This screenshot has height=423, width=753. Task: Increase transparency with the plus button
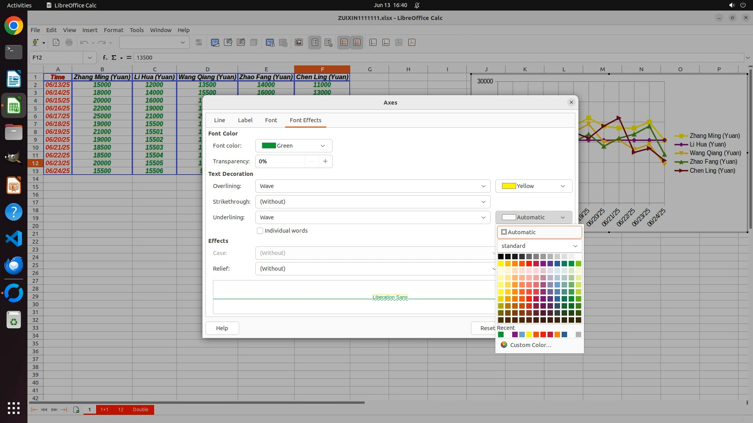pyautogui.click(x=325, y=161)
